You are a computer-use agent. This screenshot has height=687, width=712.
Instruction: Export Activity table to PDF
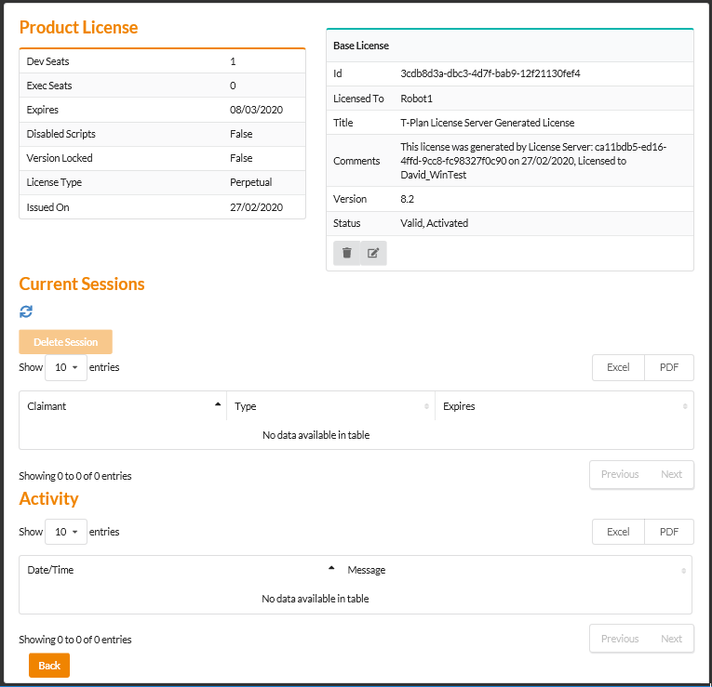668,532
